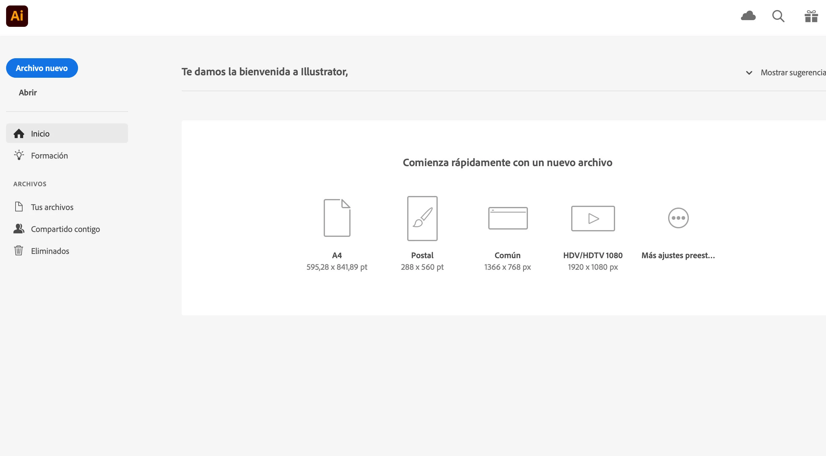Open the cloud sync status icon
The width and height of the screenshot is (826, 456).
point(748,16)
